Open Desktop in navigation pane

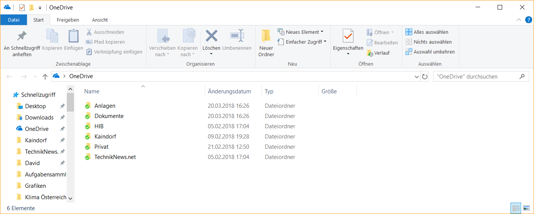(x=35, y=106)
